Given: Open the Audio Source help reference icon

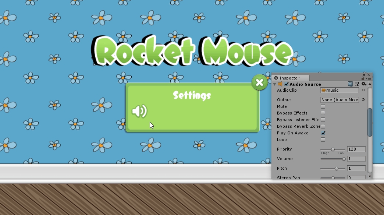Looking at the screenshot, I should 350,84.
